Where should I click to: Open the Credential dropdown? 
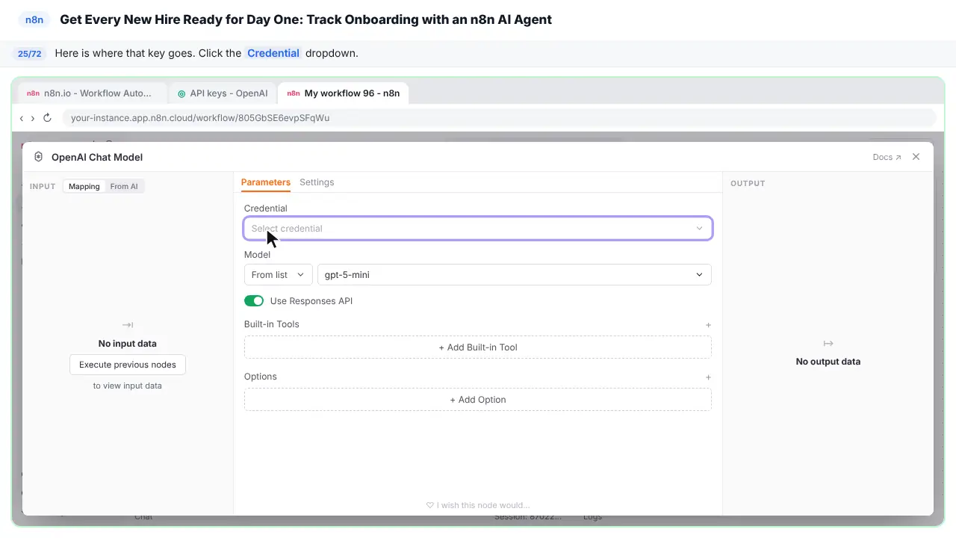[478, 229]
